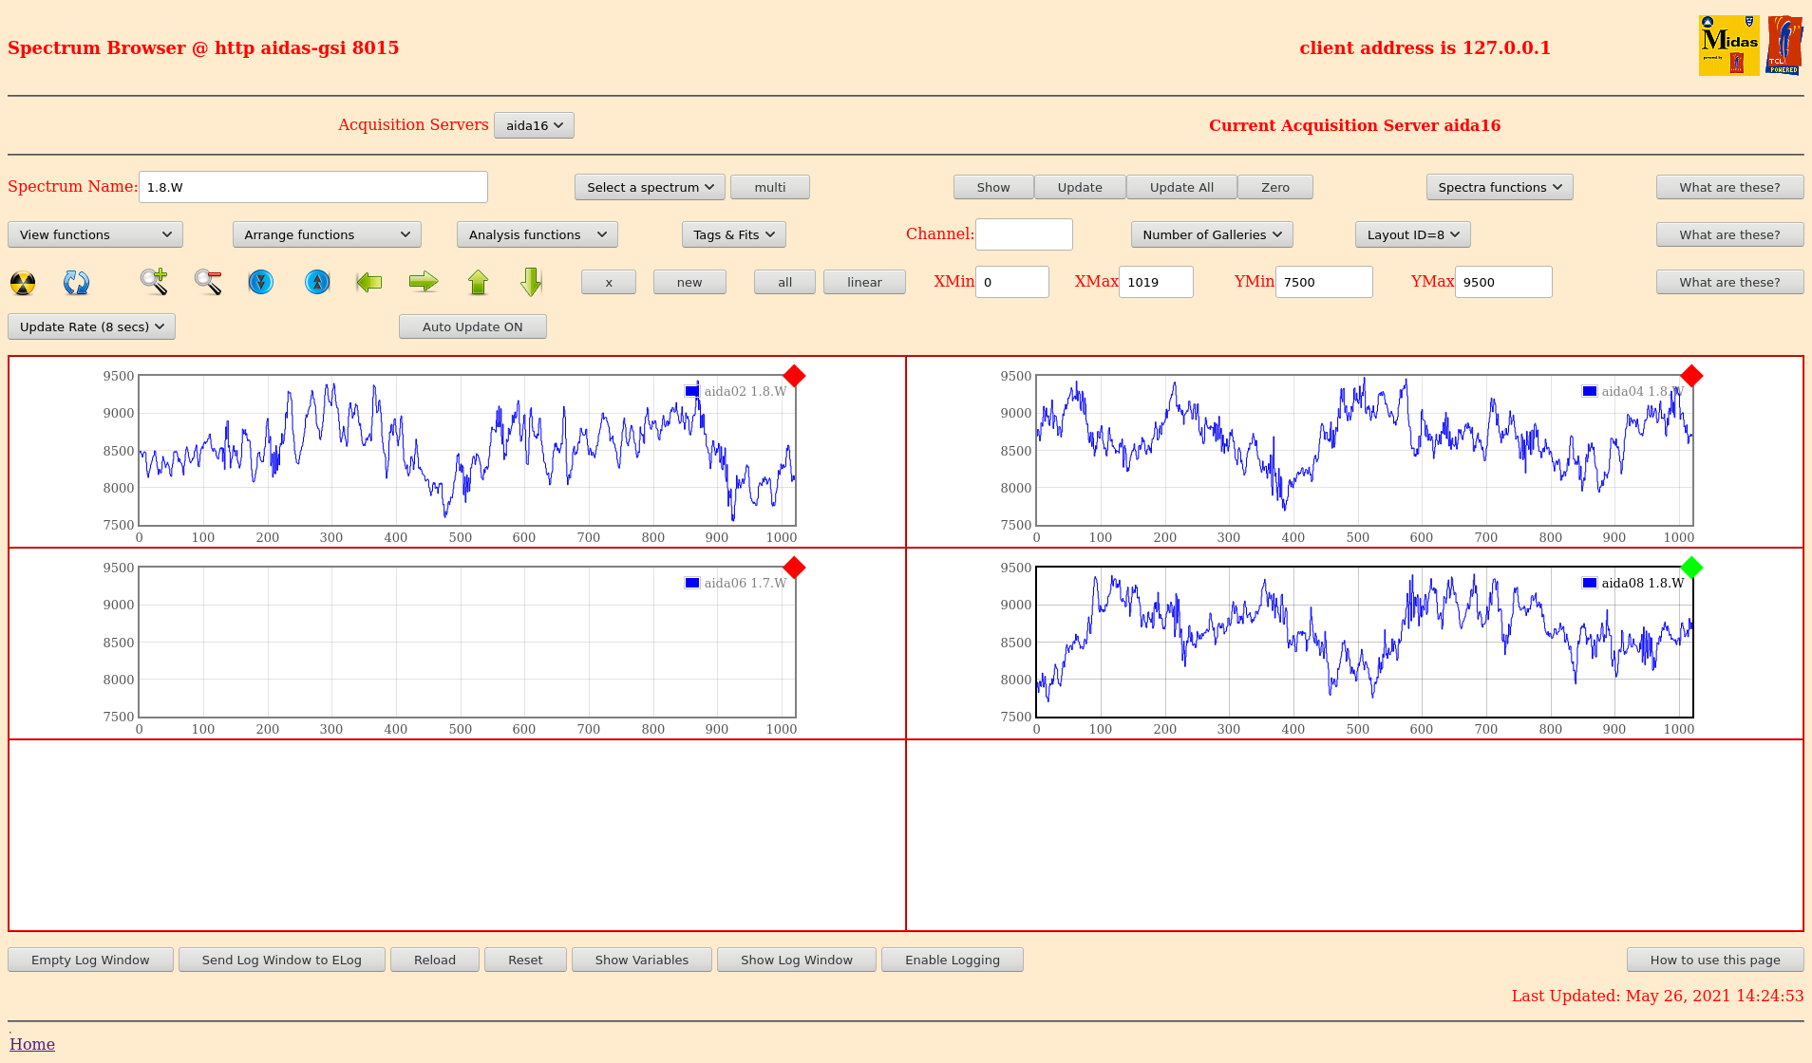Open the Analysis functions menu

point(537,234)
